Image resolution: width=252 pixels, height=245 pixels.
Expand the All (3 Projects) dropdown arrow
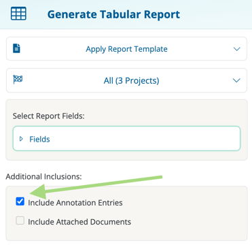pos(236,80)
